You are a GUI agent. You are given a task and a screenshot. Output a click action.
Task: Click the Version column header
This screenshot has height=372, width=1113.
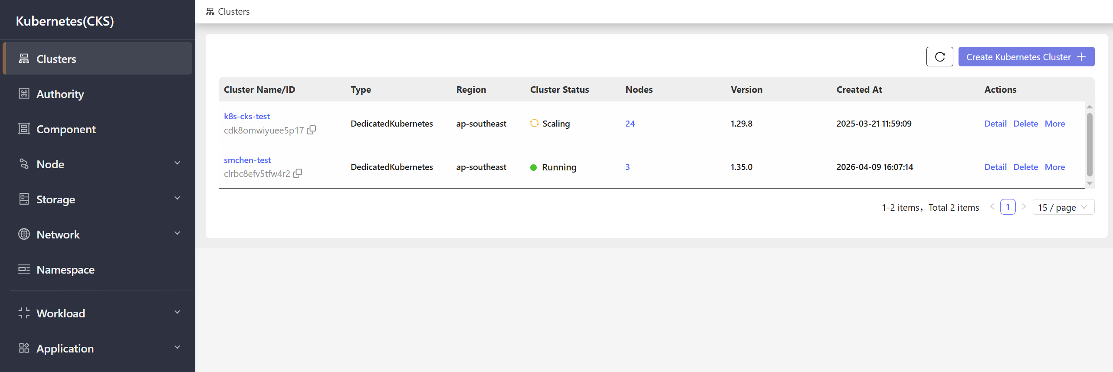click(x=746, y=89)
